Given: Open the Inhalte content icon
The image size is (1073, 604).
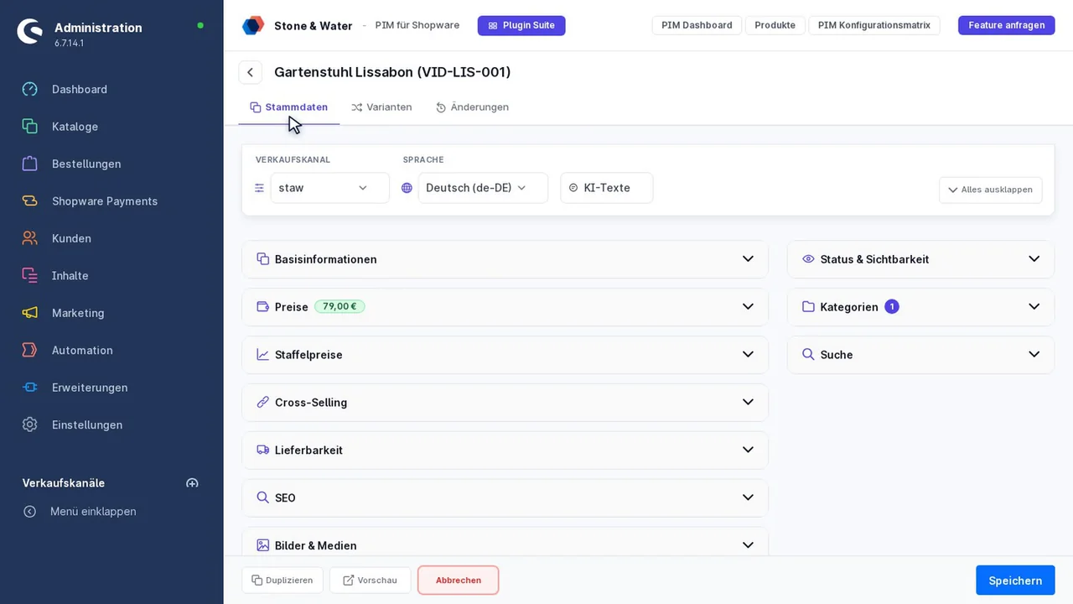Looking at the screenshot, I should [x=30, y=275].
